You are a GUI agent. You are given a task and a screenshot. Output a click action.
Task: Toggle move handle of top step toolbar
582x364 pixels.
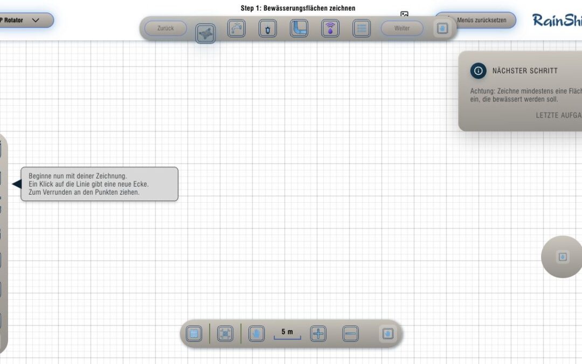coord(442,28)
